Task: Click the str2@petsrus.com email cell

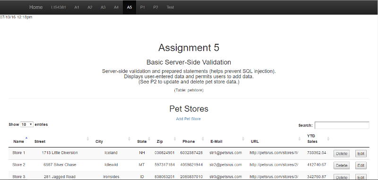Action: [x=226, y=165]
